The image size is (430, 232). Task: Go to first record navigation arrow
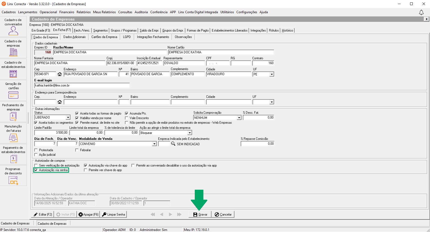tap(153, 214)
